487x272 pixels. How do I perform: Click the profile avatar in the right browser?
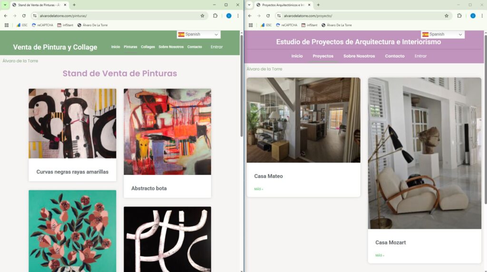pos(473,16)
